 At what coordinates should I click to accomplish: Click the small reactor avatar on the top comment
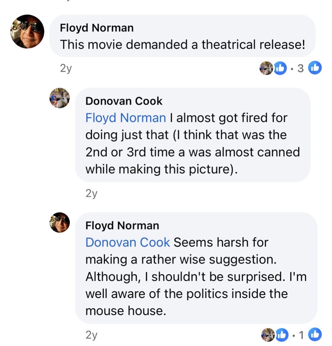[266, 68]
